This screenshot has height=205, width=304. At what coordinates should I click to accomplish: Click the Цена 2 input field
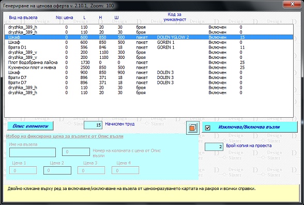coord(57,170)
